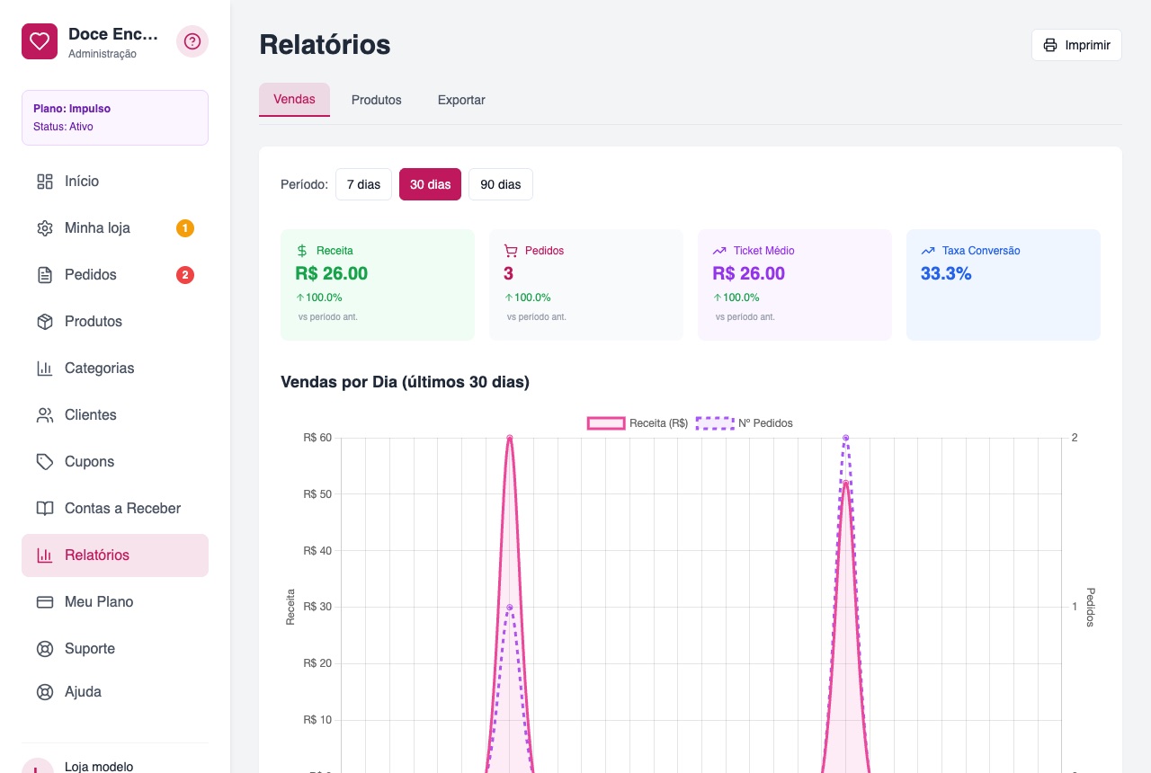Click the Contas a Receber book icon
Screen dimensions: 1151x773
tap(45, 509)
